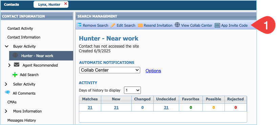Click the Remove Search label
This screenshot has height=125, width=277.
pyautogui.click(x=95, y=25)
